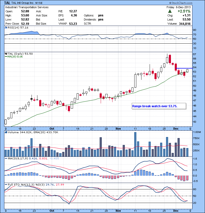Click the MACD(8,17,9) label
205x213 pixels.
[x=18, y=158]
